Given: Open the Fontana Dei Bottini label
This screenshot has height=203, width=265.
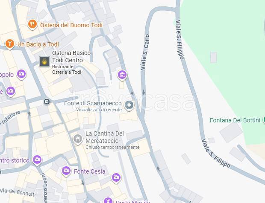Looking at the screenshot, I should coord(235,120).
